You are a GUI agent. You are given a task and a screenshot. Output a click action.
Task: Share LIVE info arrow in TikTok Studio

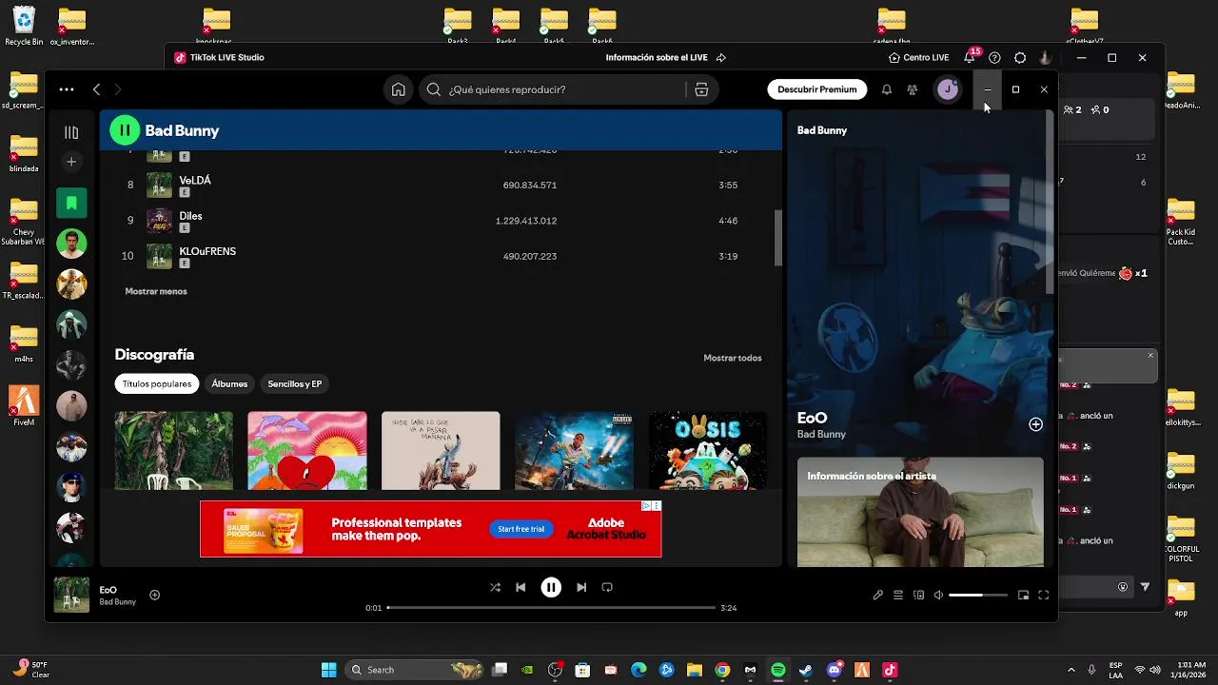[x=720, y=57]
